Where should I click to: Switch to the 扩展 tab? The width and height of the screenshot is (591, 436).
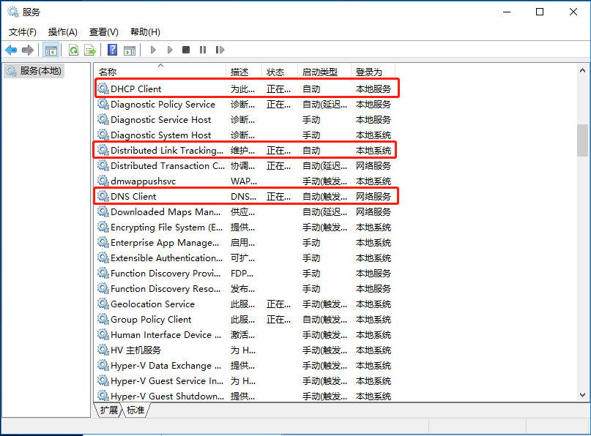(108, 410)
